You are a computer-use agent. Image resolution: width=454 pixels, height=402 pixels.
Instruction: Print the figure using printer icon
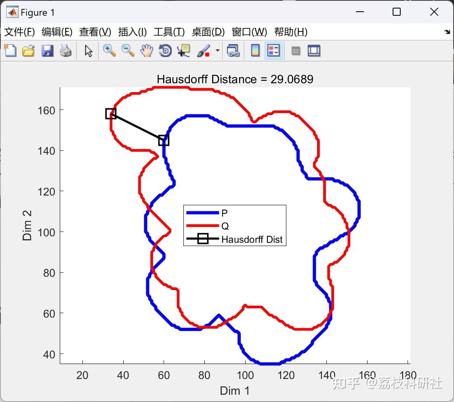tap(66, 51)
